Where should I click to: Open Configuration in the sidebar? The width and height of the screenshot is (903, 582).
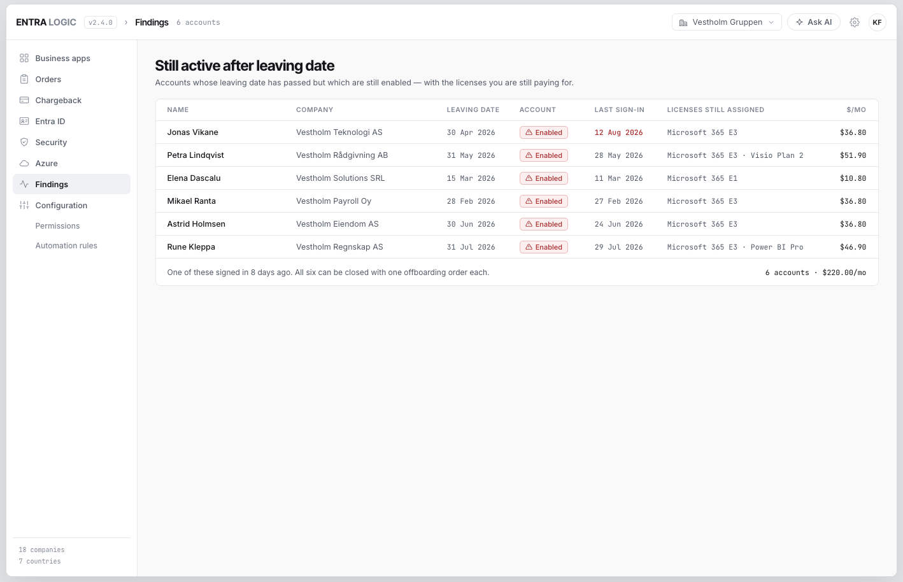[71, 205]
